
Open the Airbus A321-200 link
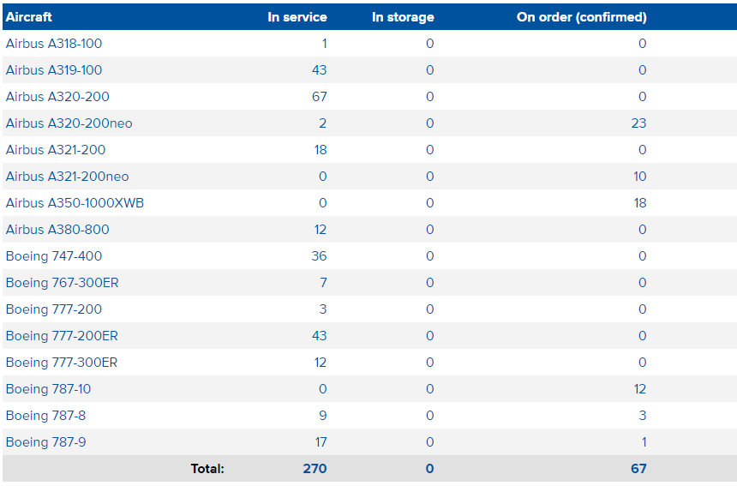[56, 150]
